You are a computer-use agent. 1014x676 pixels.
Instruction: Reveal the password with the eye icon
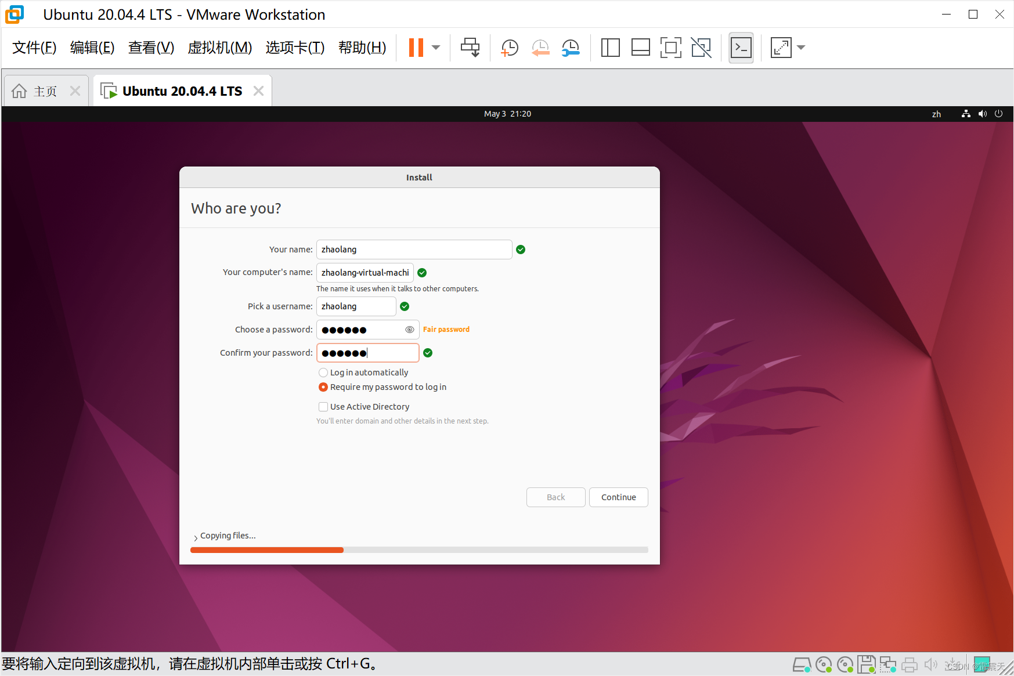[x=409, y=330]
